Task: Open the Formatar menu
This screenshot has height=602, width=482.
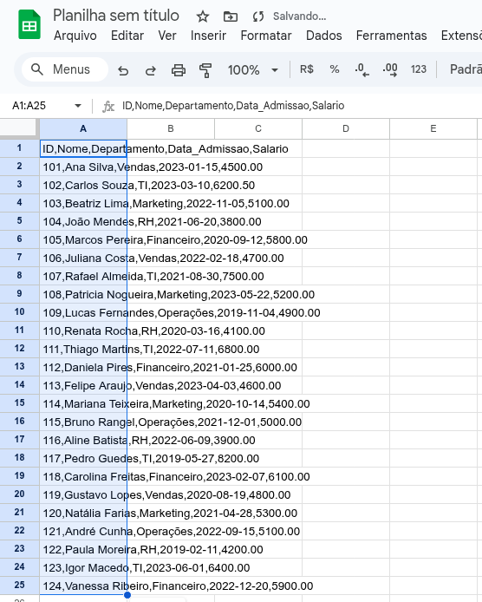Action: [x=266, y=36]
